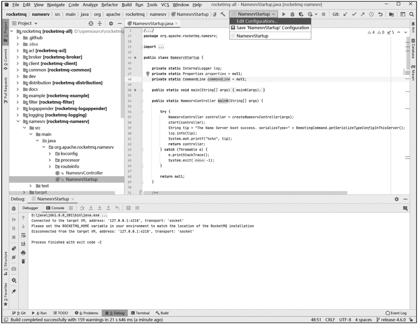418x324 pixels.
Task: Show Git history clock icon
Action: [371, 14]
